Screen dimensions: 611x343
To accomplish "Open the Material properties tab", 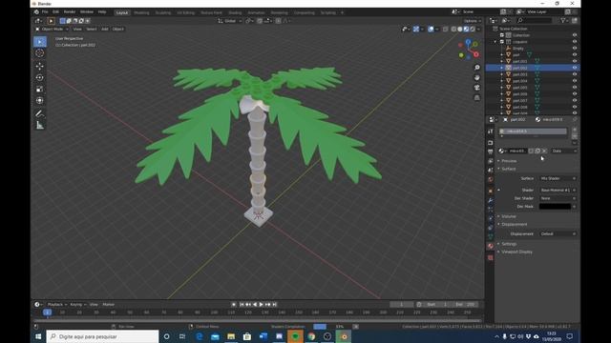I will pos(490,246).
